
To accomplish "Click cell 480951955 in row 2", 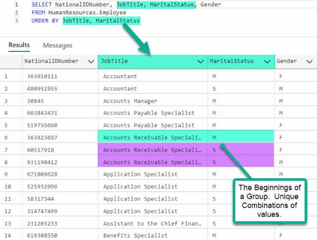I will [x=42, y=89].
